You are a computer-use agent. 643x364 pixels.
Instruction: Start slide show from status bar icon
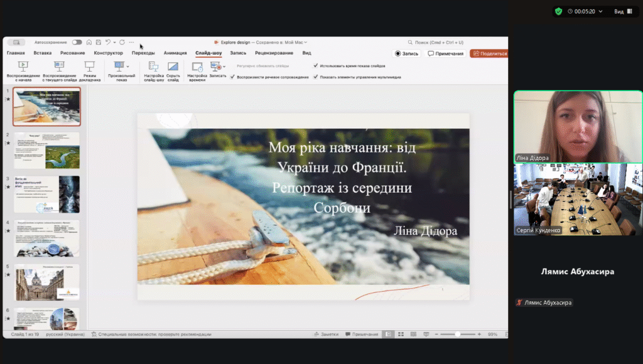[x=426, y=334]
